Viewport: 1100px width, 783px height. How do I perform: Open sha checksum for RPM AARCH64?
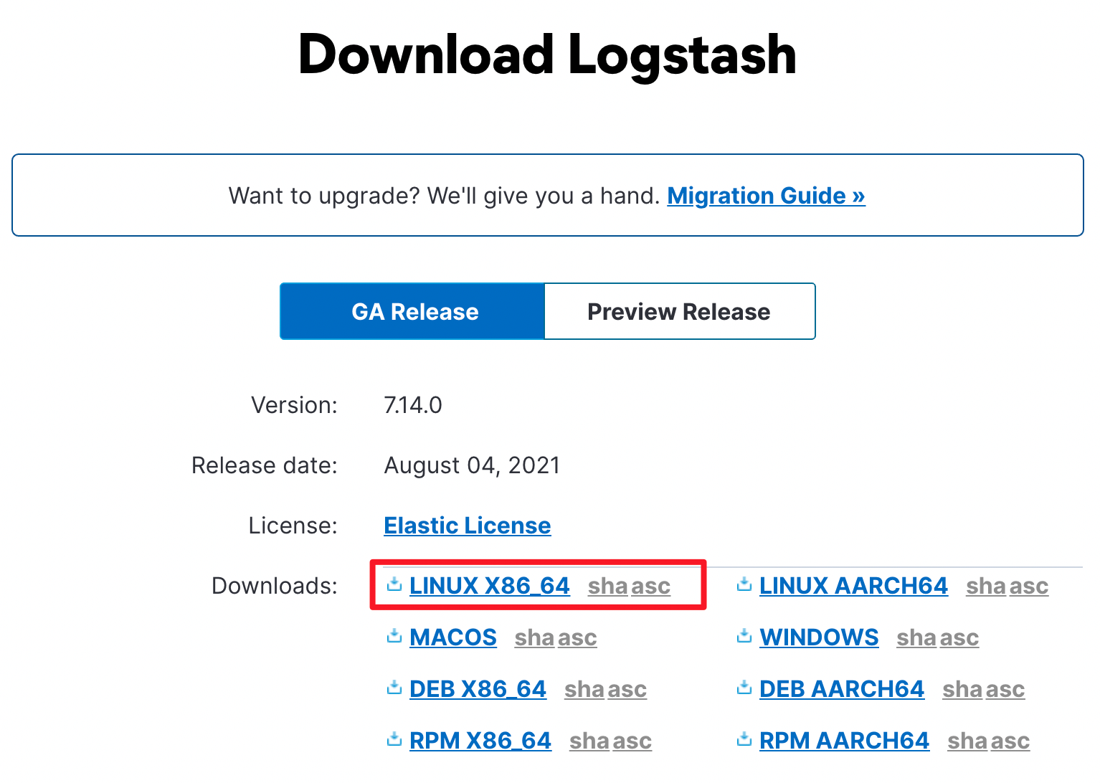[x=967, y=741]
